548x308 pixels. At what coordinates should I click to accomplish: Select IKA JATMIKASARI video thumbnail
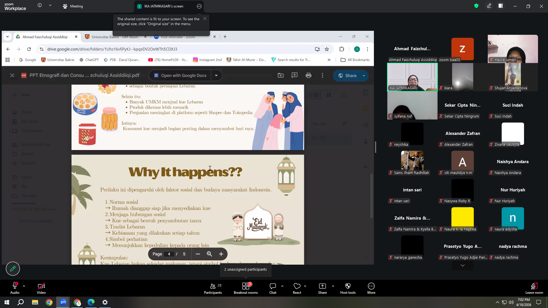(x=412, y=77)
